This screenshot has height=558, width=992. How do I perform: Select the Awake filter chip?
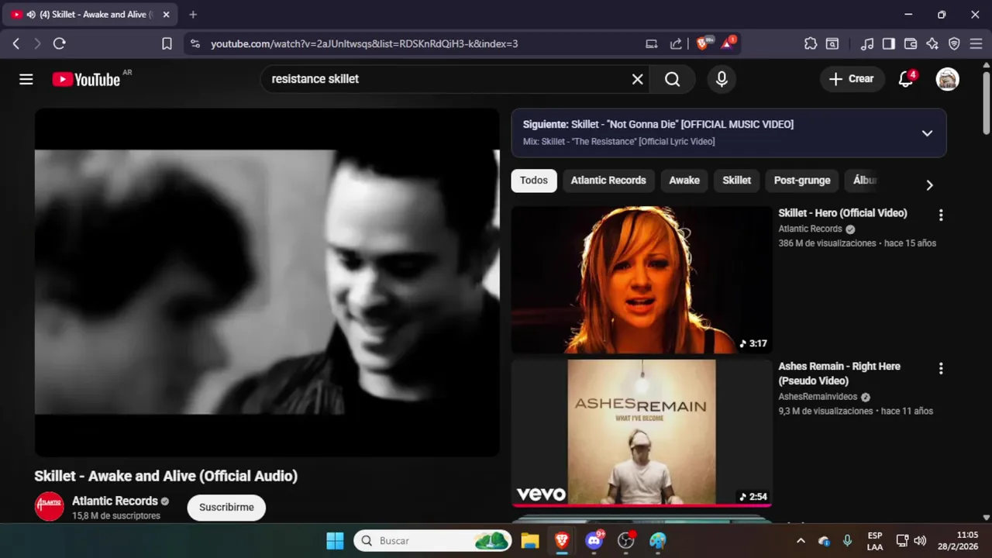684,181
